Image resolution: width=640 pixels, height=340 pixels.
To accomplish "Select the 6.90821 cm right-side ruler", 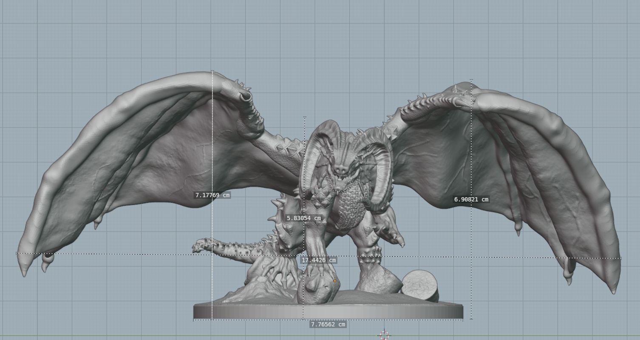I will [x=470, y=198].
